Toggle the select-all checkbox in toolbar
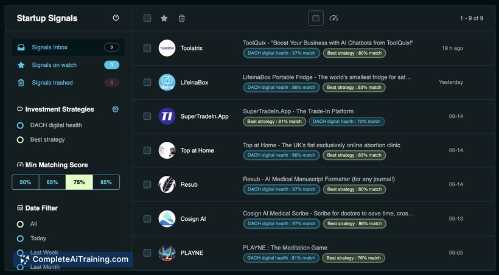 point(147,18)
